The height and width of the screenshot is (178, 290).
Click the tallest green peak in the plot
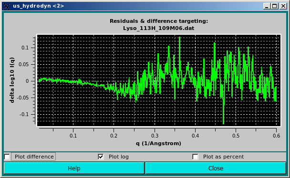pos(180,38)
